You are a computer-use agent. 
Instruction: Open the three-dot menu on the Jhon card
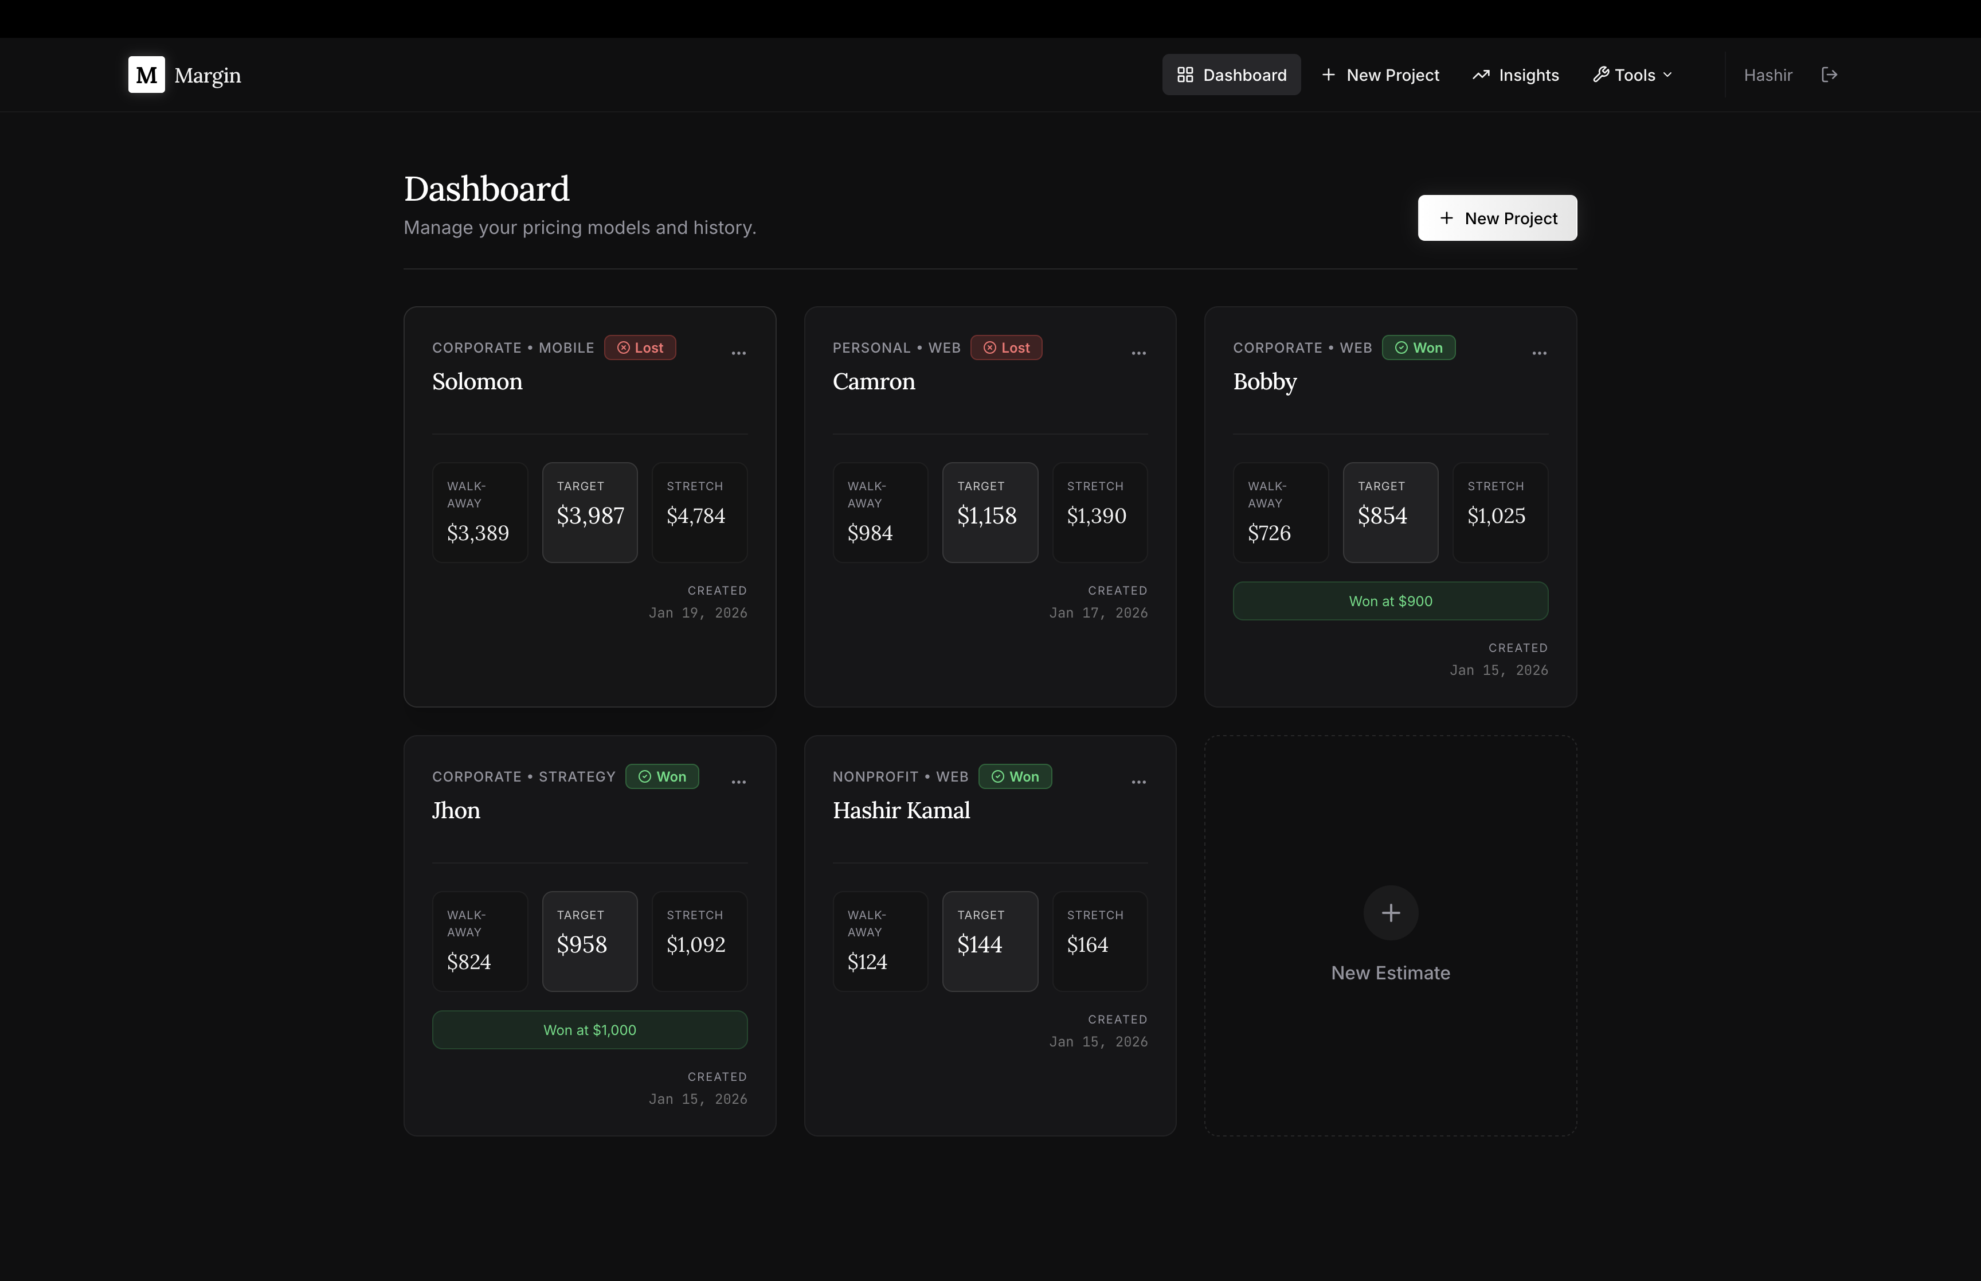tap(738, 782)
